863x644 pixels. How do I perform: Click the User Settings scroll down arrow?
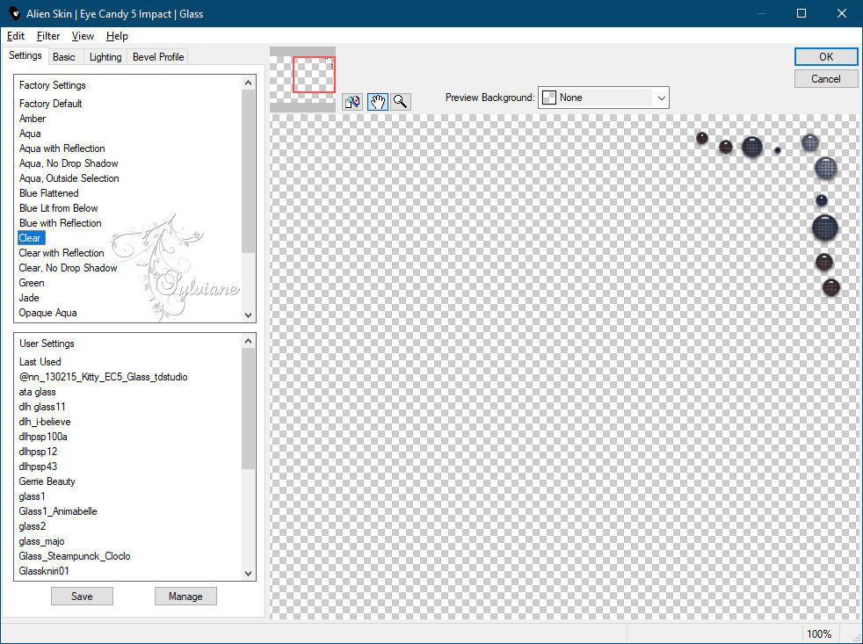coord(248,573)
